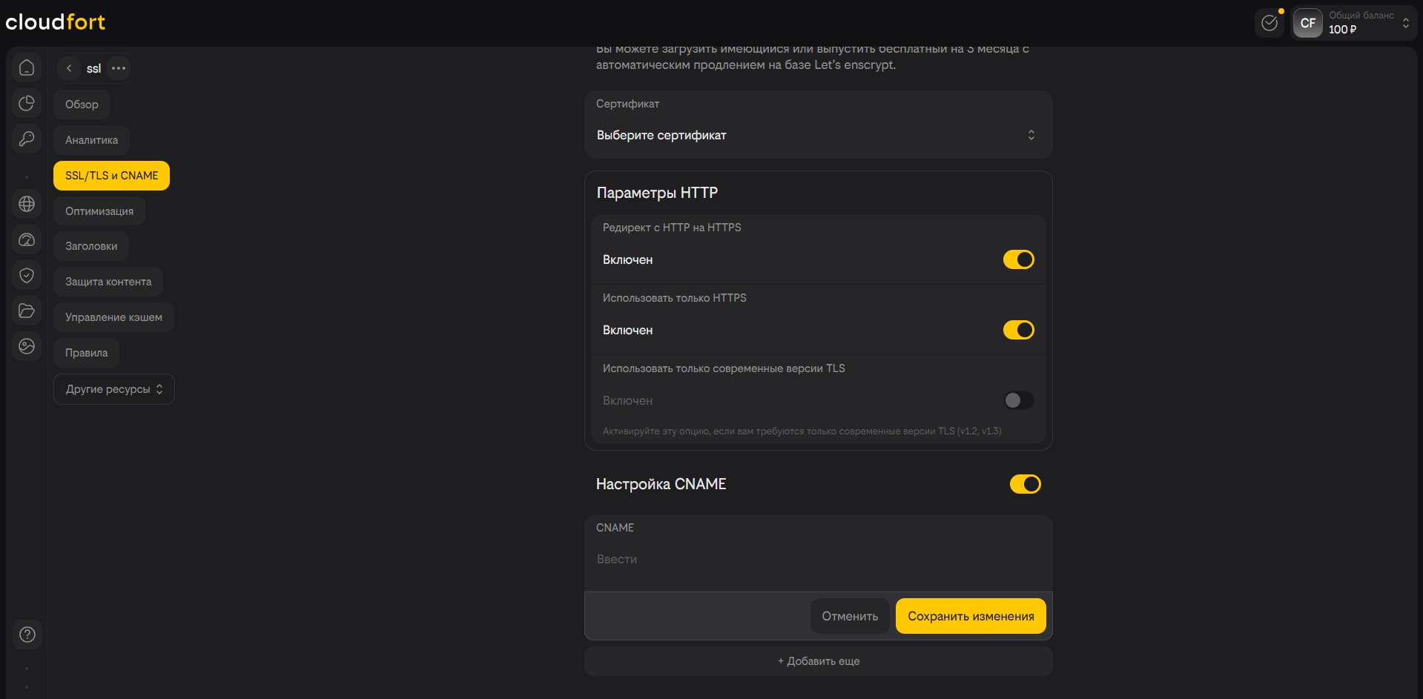
Task: Turn off the HTTPS-only toggle
Action: click(x=1018, y=330)
